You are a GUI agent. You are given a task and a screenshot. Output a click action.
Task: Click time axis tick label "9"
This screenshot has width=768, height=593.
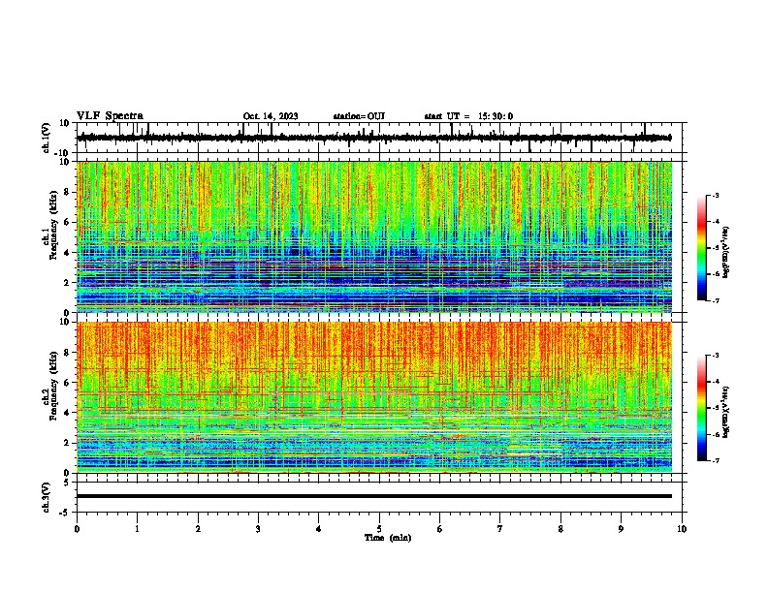(621, 529)
